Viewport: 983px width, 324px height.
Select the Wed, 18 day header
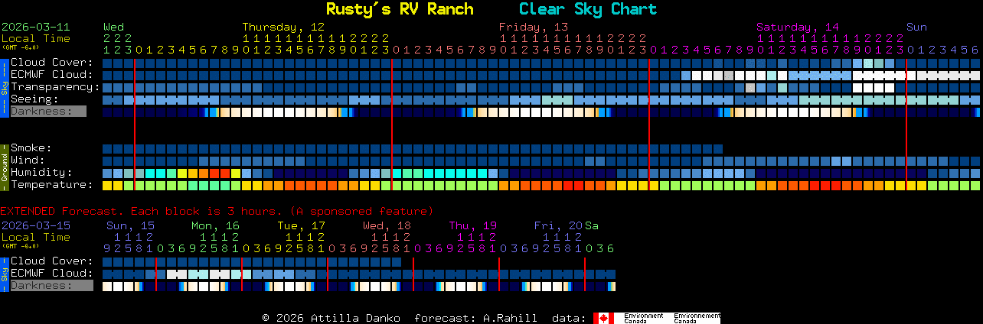tap(387, 225)
